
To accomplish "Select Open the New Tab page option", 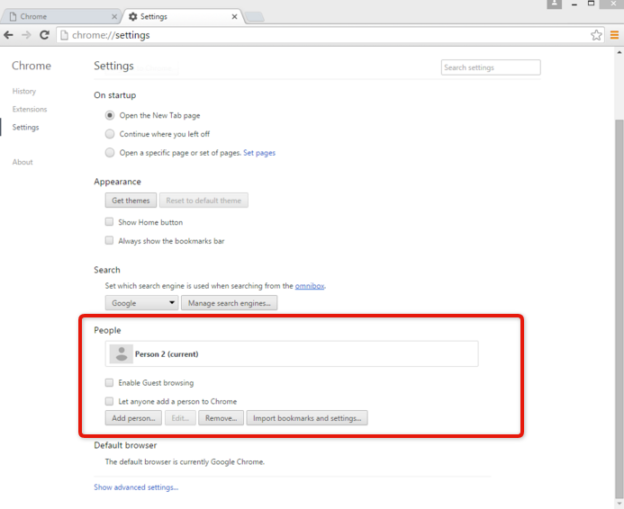I will pos(110,115).
